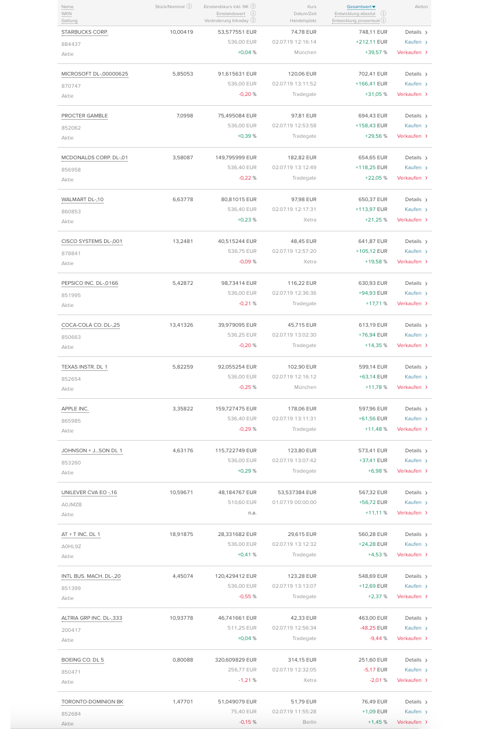
Task: Sort by WKN column header
Action: pyautogui.click(x=66, y=13)
